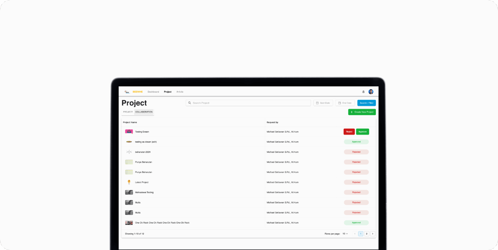Approve the Testing Dosen request
The width and height of the screenshot is (498, 250).
tap(362, 132)
